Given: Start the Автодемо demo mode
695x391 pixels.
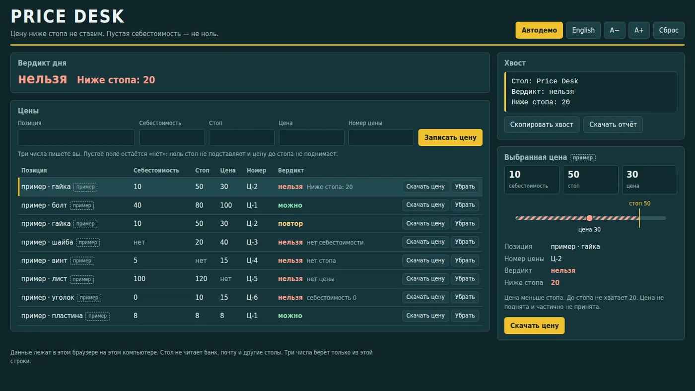Looking at the screenshot, I should 539,30.
